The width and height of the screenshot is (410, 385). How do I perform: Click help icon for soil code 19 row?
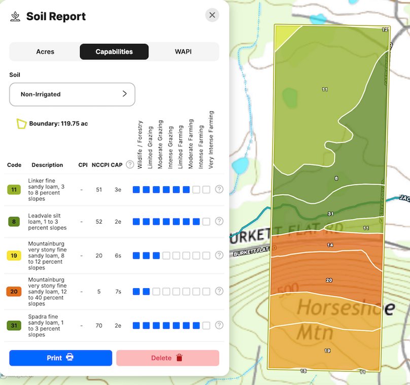(219, 255)
